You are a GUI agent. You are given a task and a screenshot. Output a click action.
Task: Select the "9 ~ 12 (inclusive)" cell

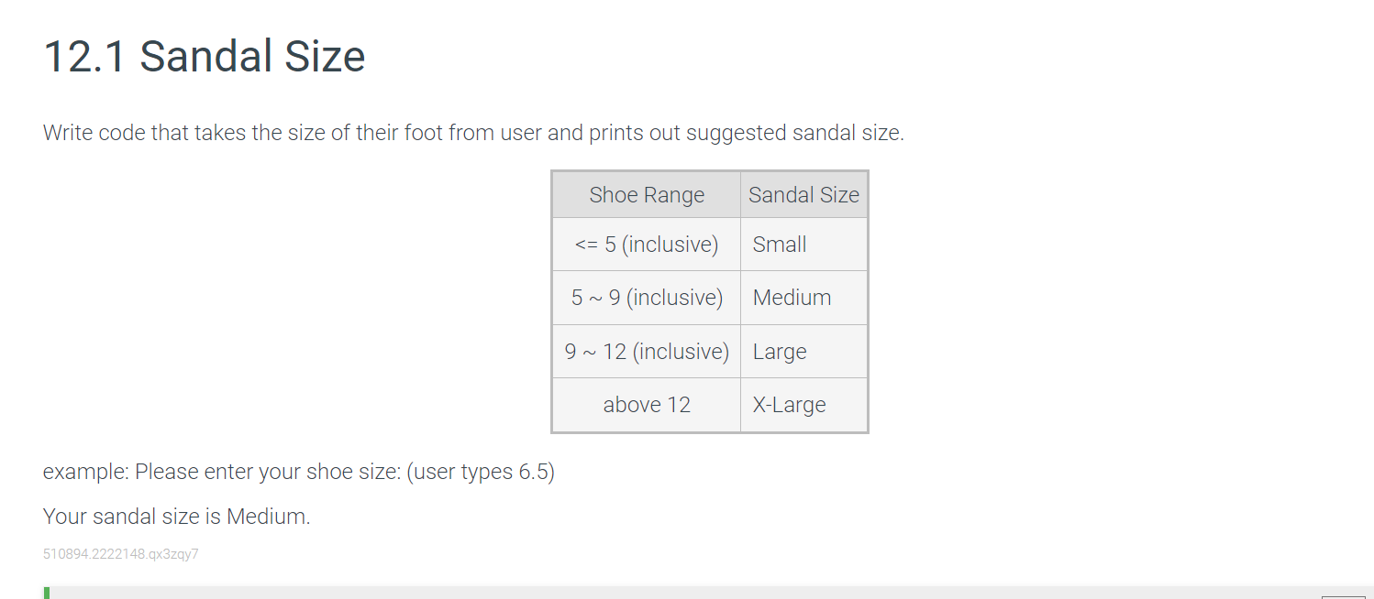647,352
